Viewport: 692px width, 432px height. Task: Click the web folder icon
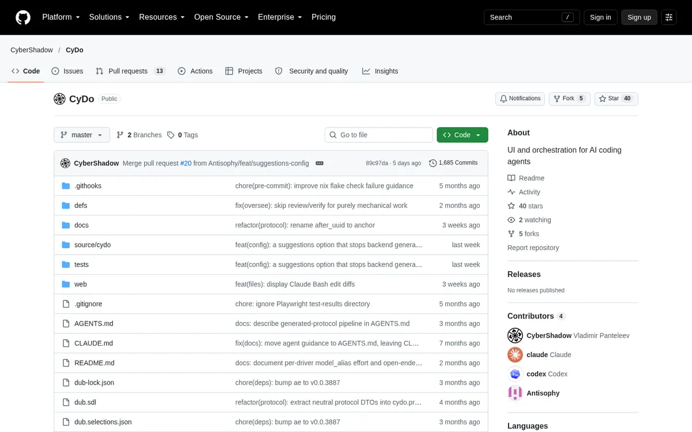pos(66,284)
